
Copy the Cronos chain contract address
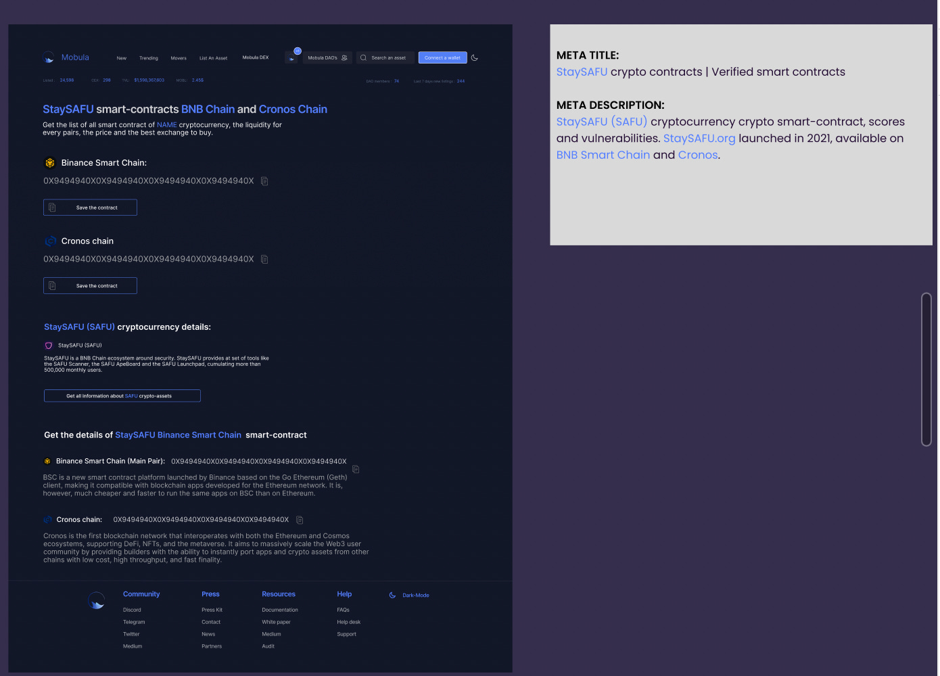pos(264,260)
